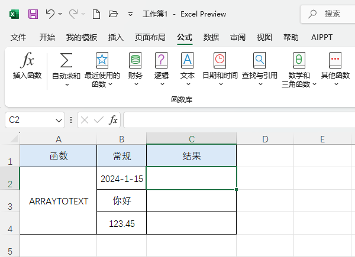Select column D header
This screenshot has height=257, width=355.
coord(265,139)
